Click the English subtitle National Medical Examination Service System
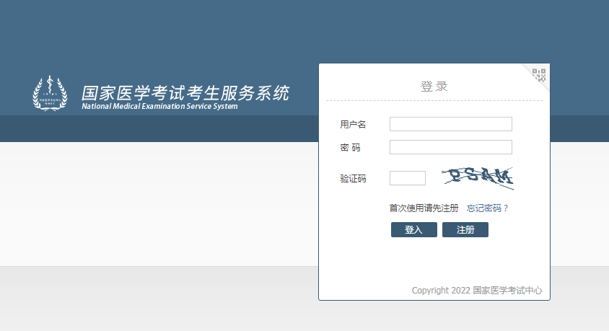609x331 pixels. (x=159, y=107)
